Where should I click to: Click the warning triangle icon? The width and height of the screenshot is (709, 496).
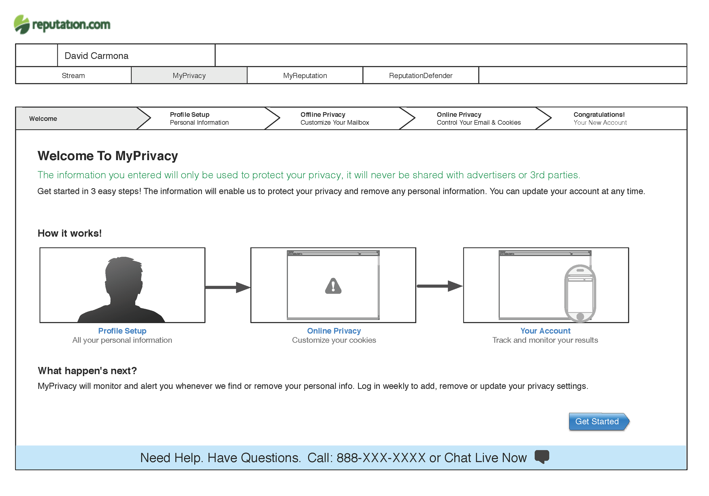333,286
